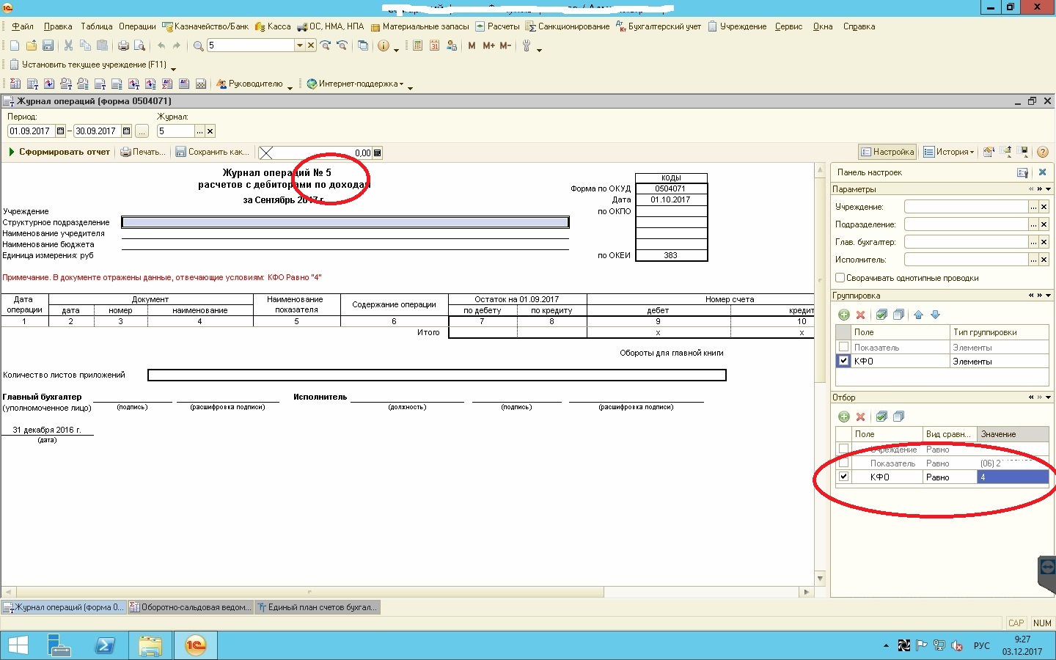Switch to Оборотно-сальдовая ведомость window tab
Viewport: 1056px width, 660px height.
tap(190, 607)
